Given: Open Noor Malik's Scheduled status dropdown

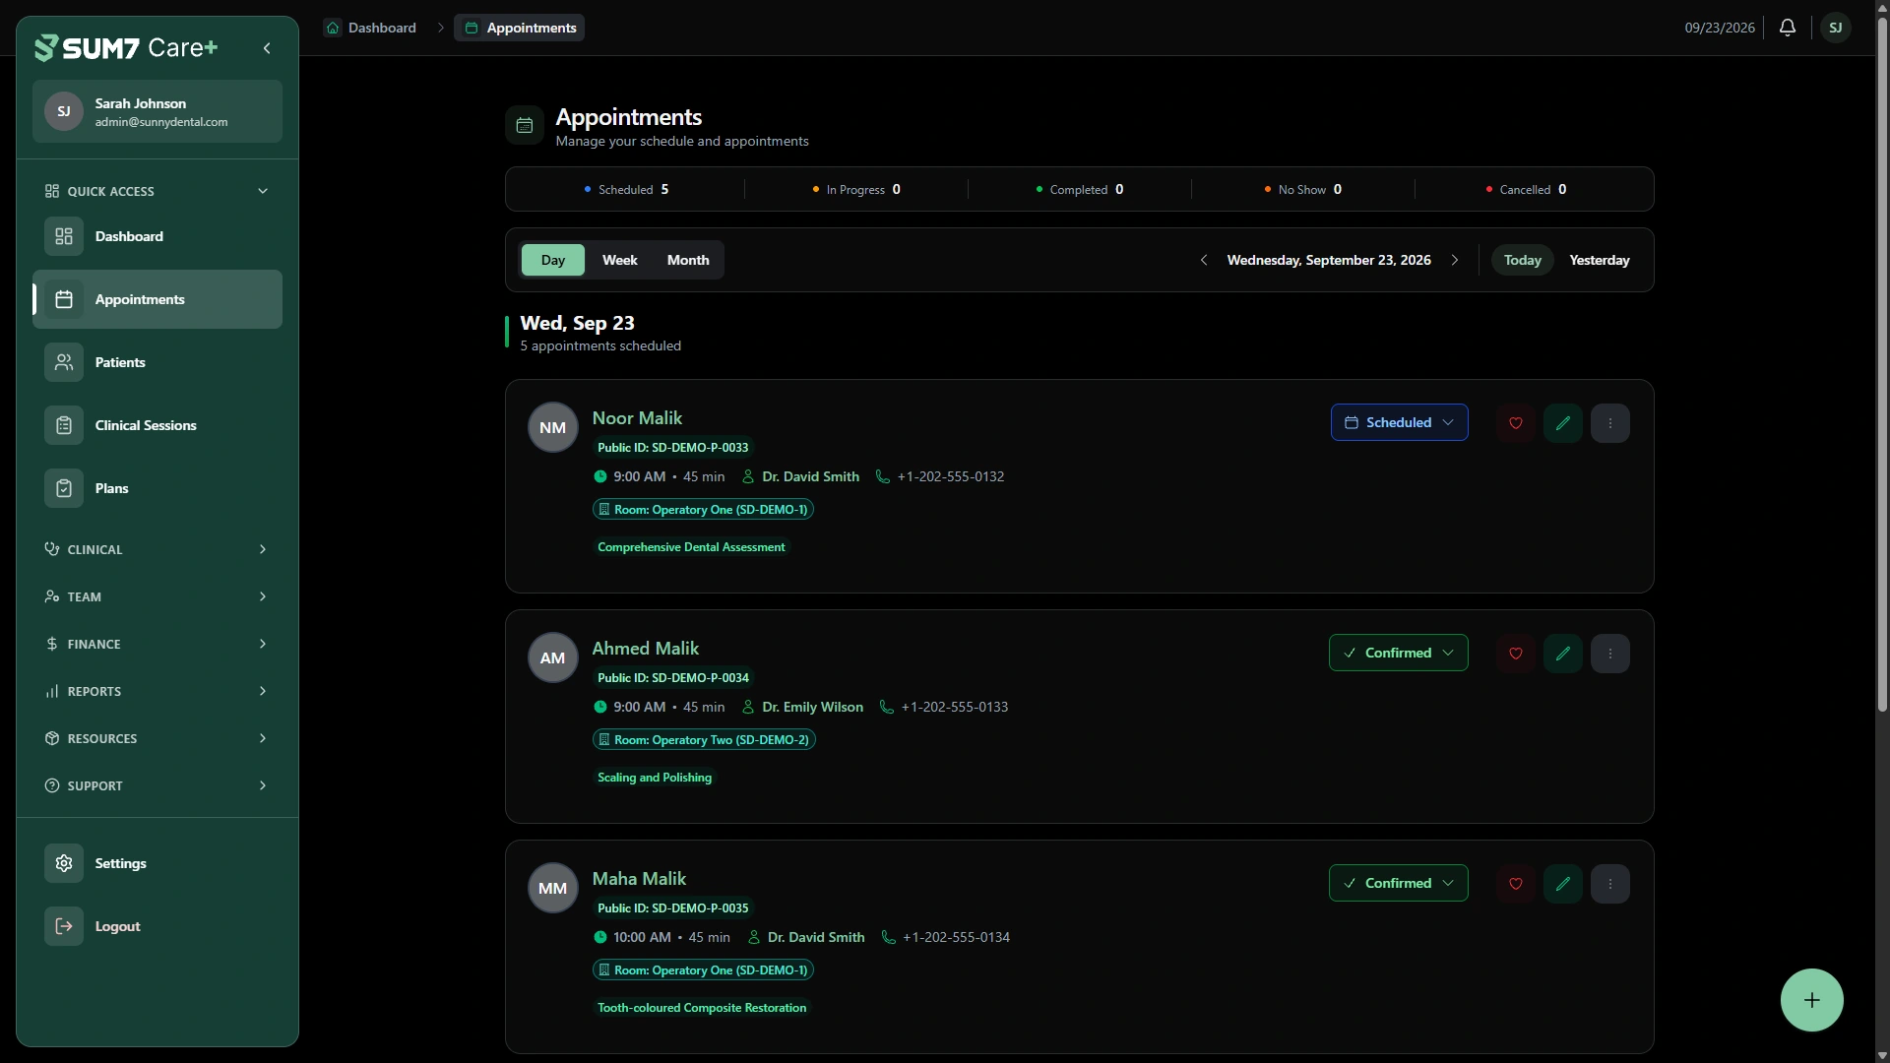Looking at the screenshot, I should pyautogui.click(x=1399, y=422).
